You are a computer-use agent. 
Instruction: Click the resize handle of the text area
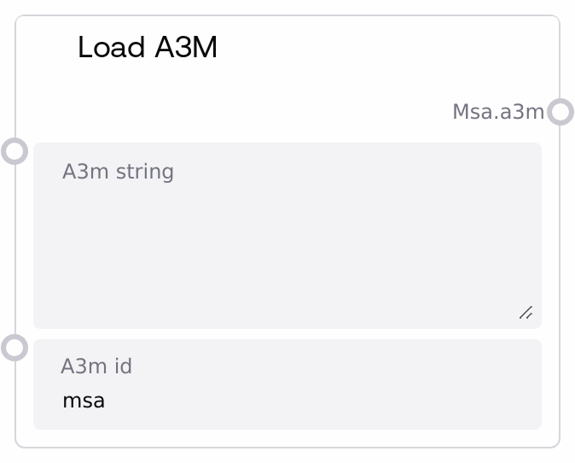pyautogui.click(x=526, y=313)
